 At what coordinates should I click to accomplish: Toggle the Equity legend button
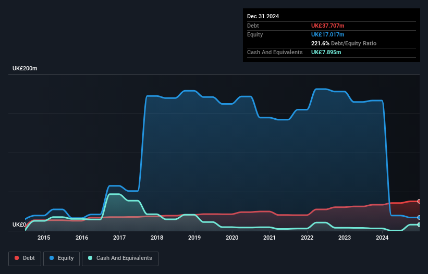62,258
